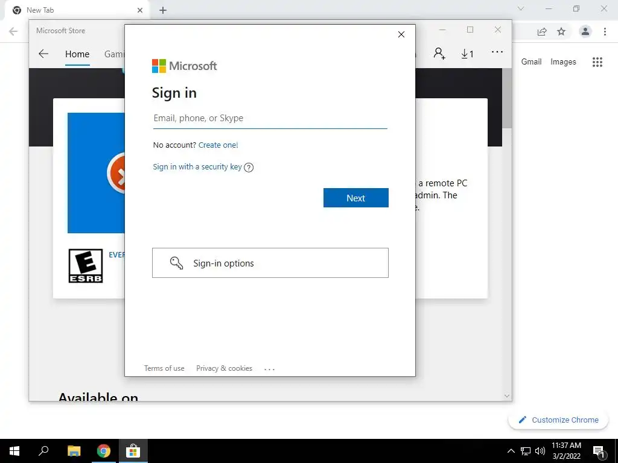Screen dimensions: 618x463
Task: Switch to Chrome in the taskbar
Action: pos(104,451)
